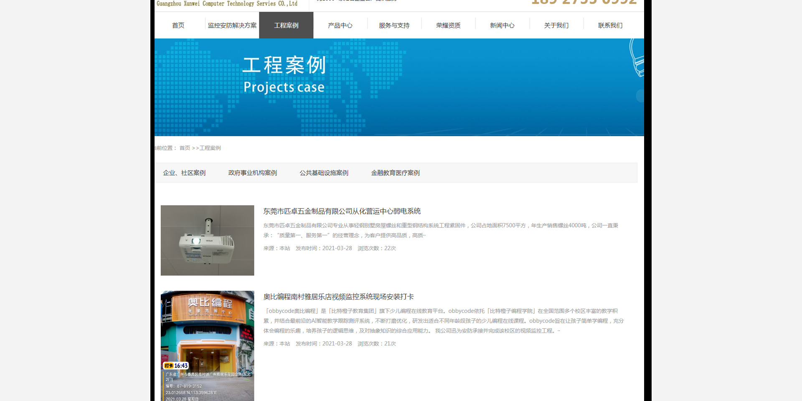
Task: Select the highlighted 工程案例 nav item
Action: pyautogui.click(x=286, y=25)
